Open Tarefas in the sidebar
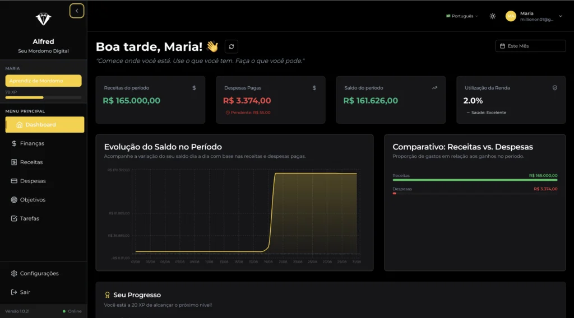Viewport: 574px width, 318px height. [45, 218]
